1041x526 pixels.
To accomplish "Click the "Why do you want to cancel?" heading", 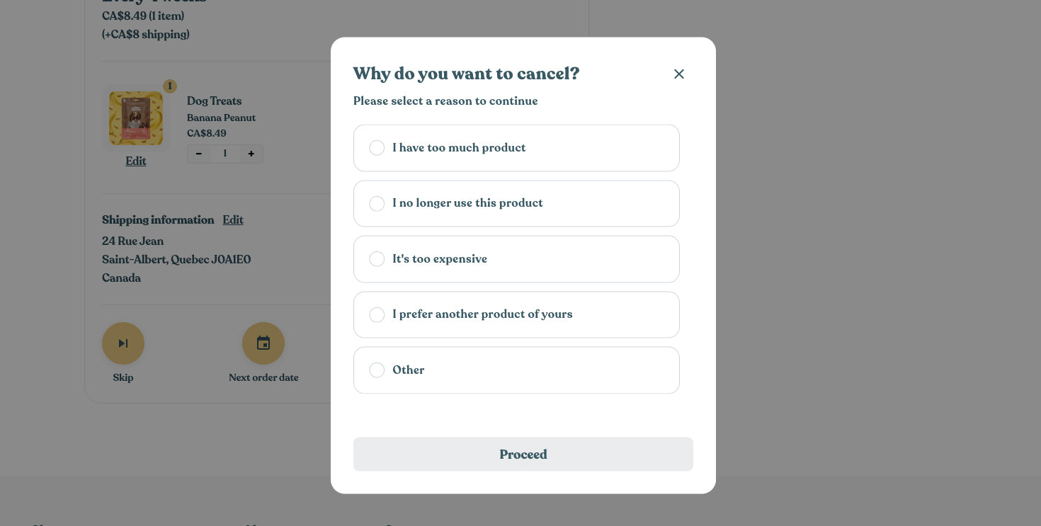I will click(466, 74).
